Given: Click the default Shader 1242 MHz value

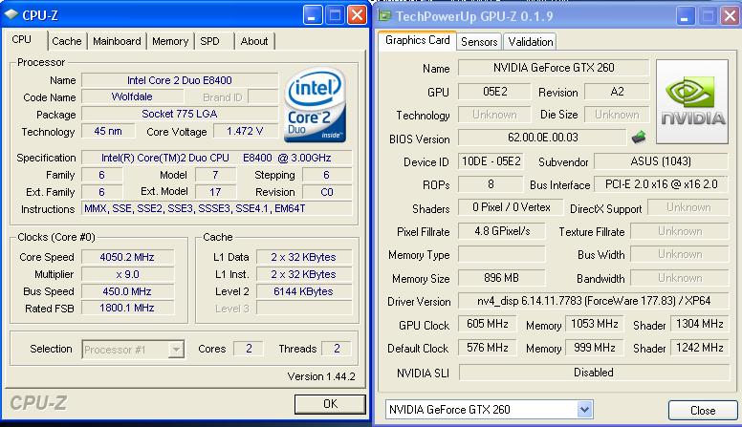Looking at the screenshot, I should 699,348.
